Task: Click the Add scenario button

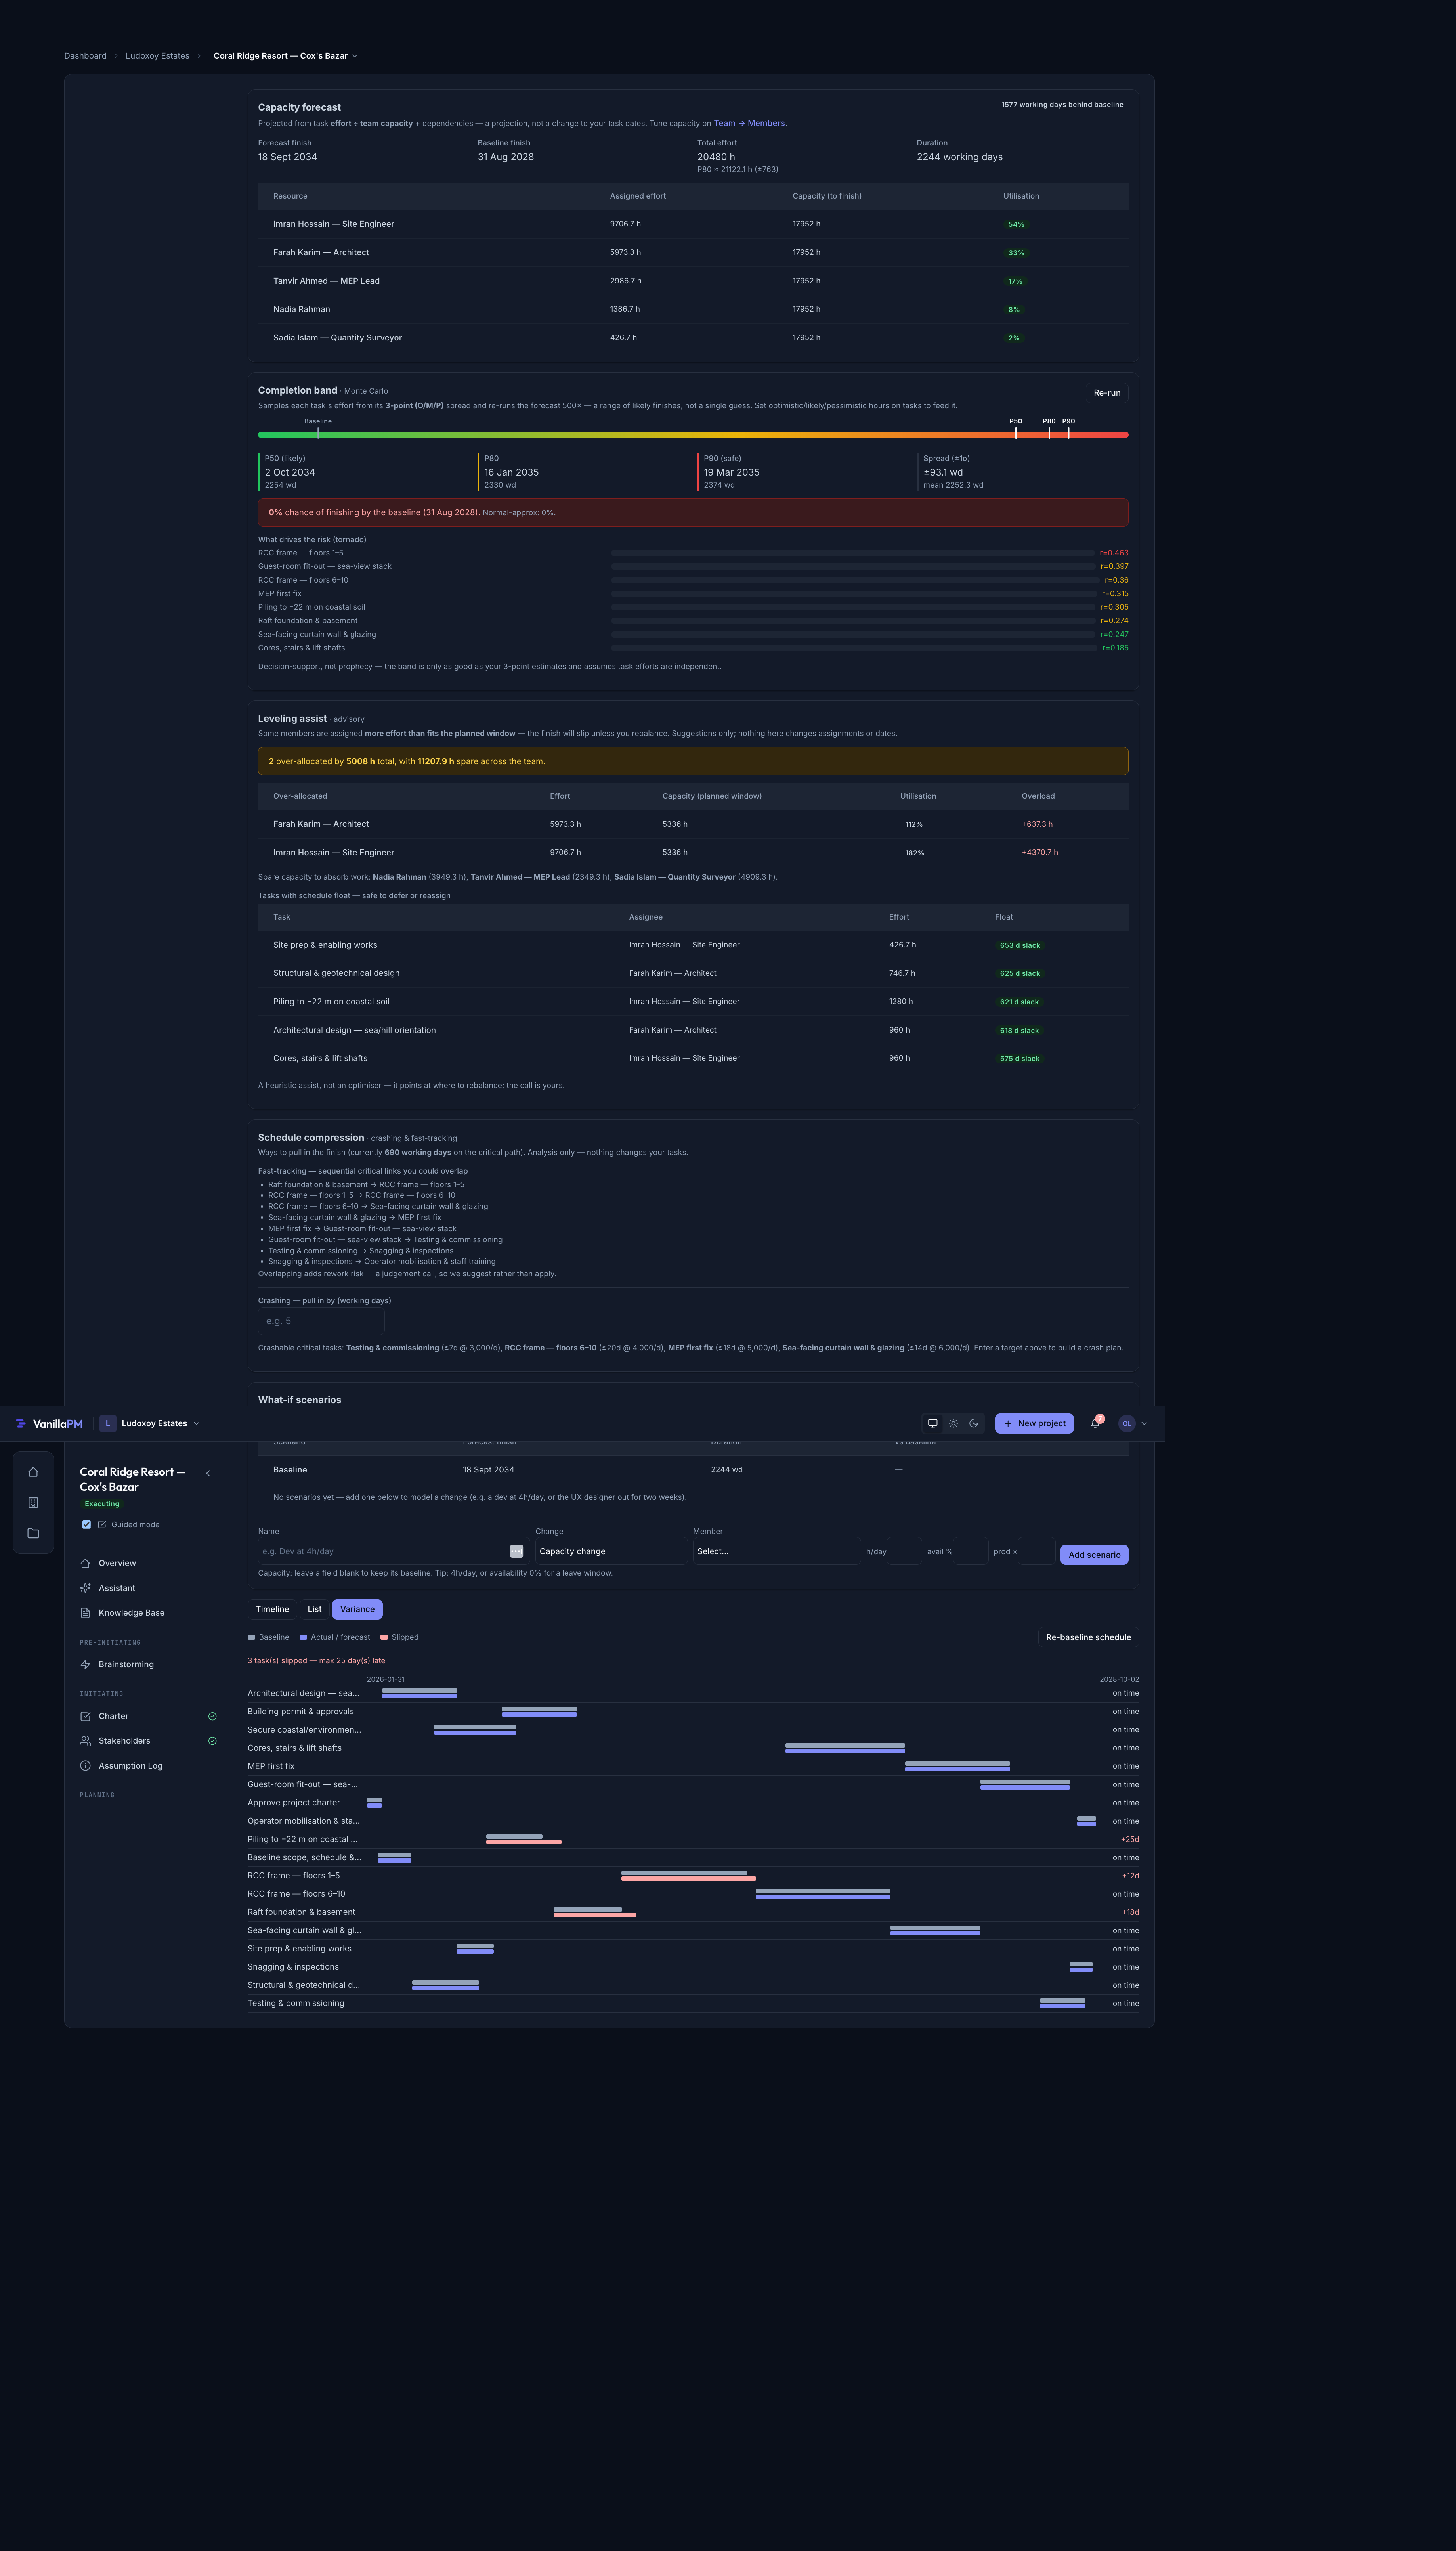Action: [1094, 1555]
